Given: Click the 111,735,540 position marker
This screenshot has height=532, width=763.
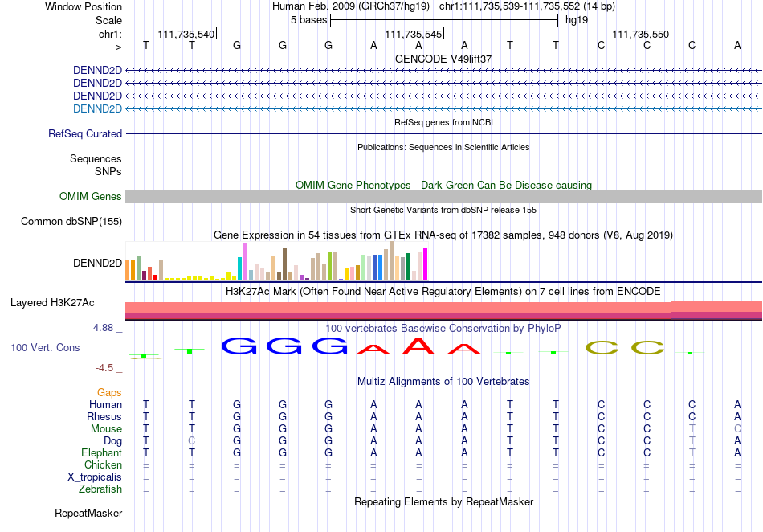Looking at the screenshot, I should (x=186, y=34).
